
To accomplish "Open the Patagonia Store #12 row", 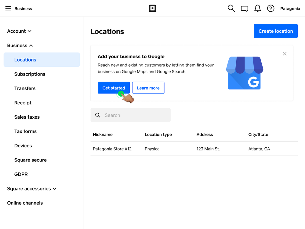I will click(112, 149).
